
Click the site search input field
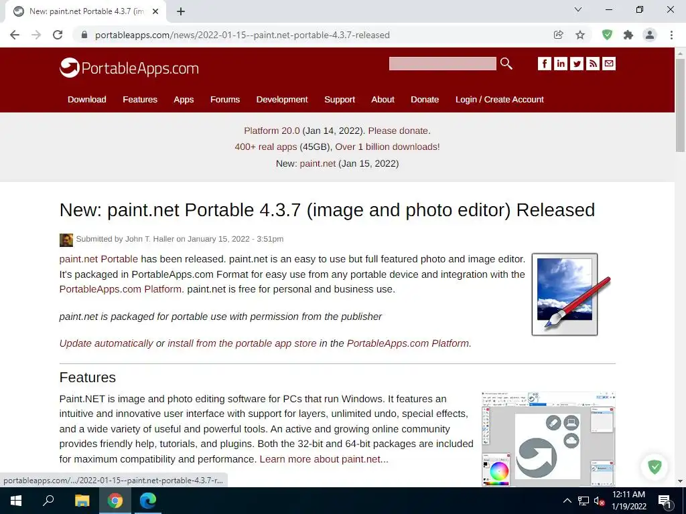coord(443,64)
